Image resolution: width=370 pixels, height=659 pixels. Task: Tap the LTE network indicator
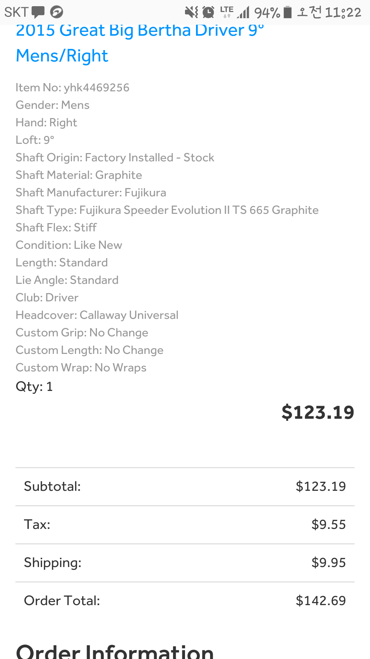(227, 12)
